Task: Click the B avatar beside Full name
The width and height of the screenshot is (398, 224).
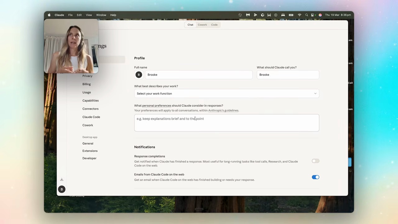Action: [139, 75]
